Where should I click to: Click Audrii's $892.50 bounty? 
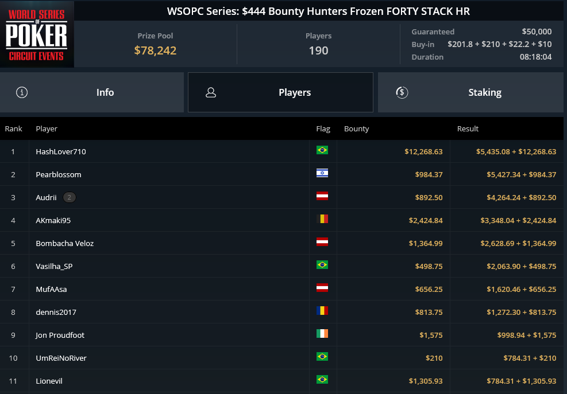429,197
